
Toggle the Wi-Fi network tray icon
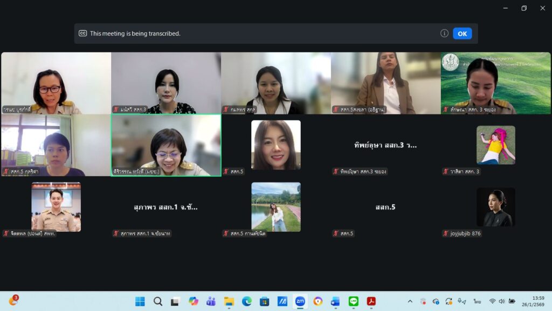point(492,301)
